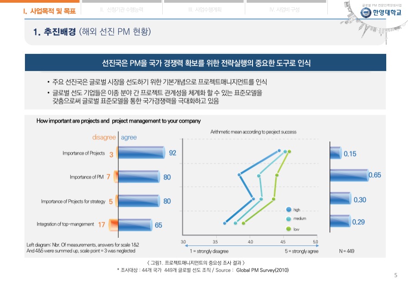
Task: Click the 한양대학교 university name text
Action: click(x=387, y=13)
